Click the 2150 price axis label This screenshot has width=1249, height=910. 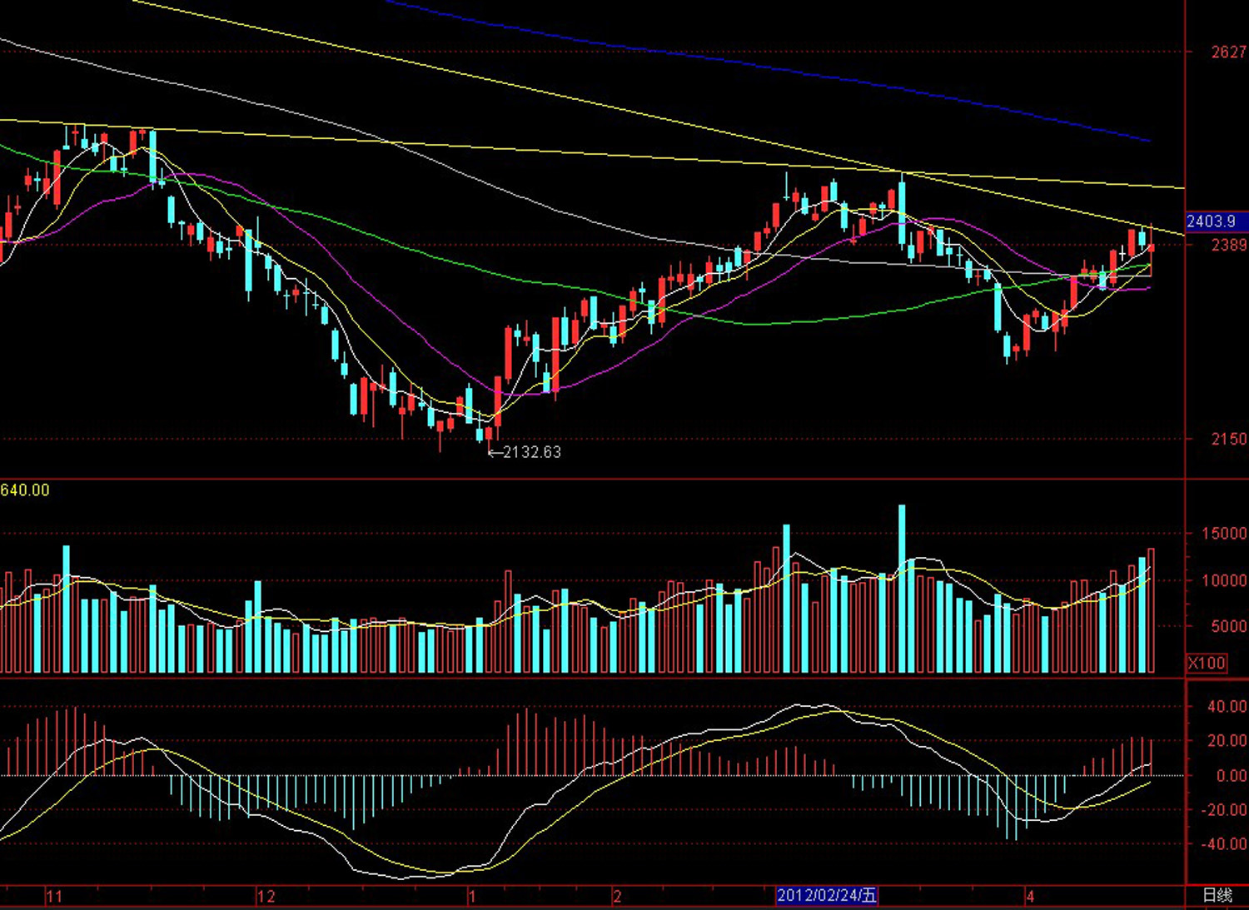click(x=1228, y=439)
